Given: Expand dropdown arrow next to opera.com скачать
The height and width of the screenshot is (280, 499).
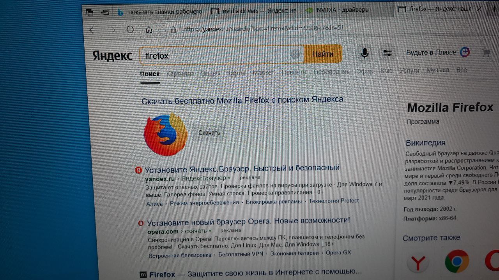Looking at the screenshot, I should click(210, 231).
